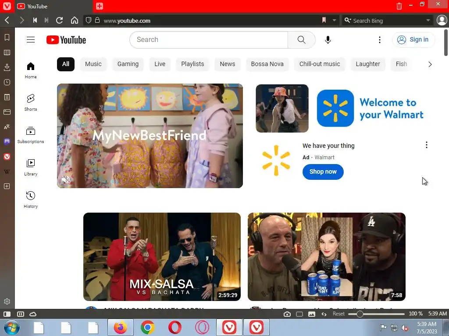The width and height of the screenshot is (449, 336).
Task: Open the Vivaldi menu icon
Action: click(x=7, y=6)
